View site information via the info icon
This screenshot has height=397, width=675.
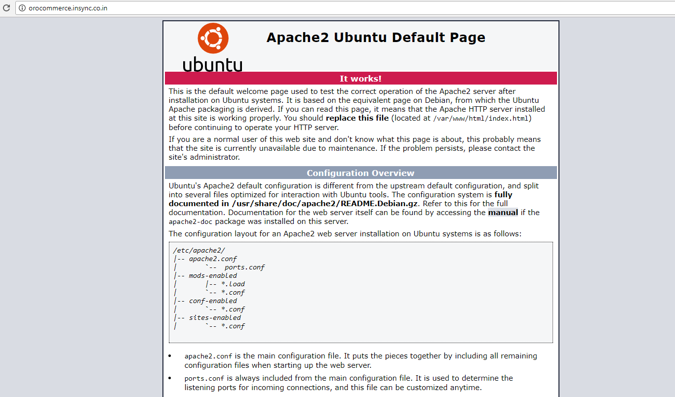click(22, 8)
